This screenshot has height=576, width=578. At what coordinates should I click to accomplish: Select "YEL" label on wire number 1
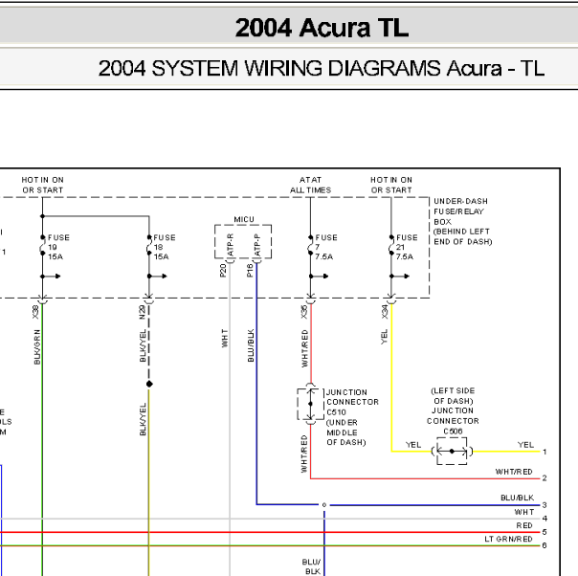[x=525, y=445]
